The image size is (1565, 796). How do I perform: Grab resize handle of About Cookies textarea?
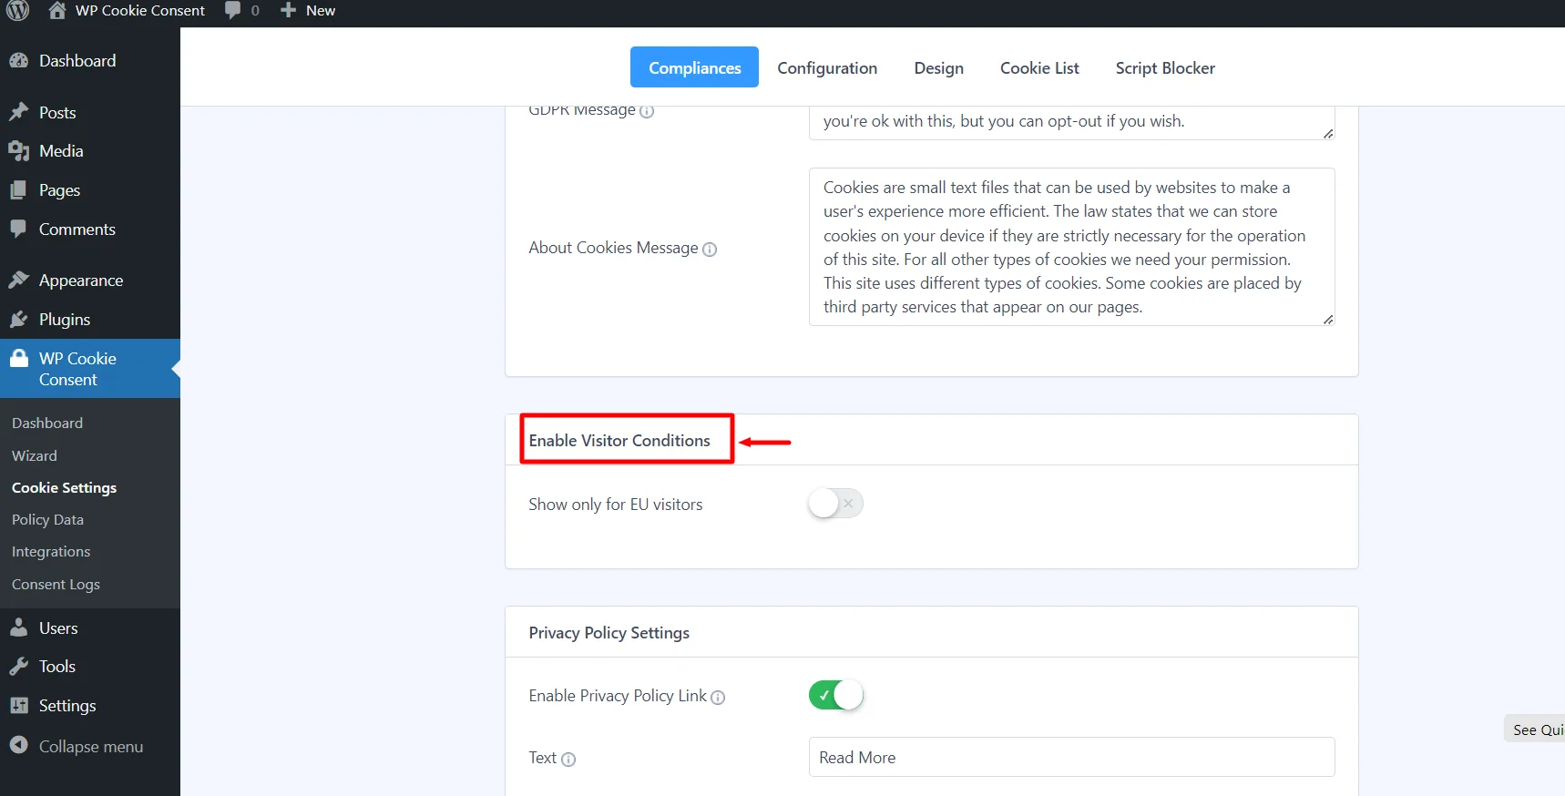point(1328,319)
